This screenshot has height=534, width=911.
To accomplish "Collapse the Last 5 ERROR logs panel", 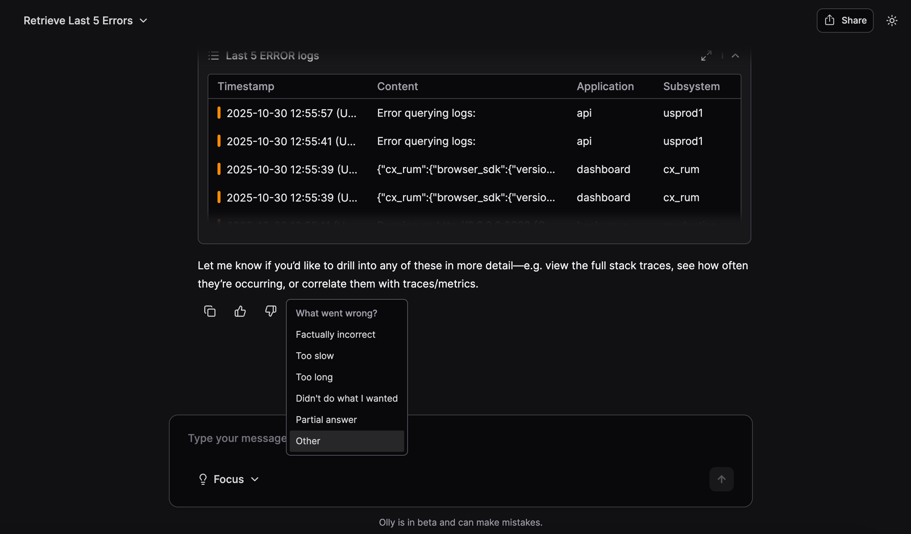I will 735,56.
